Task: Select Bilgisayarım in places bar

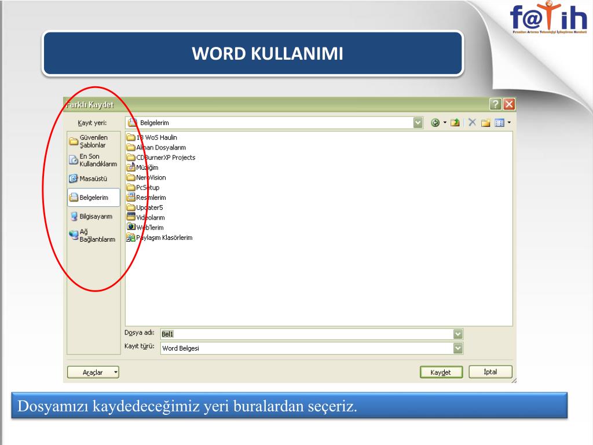Action: point(93,217)
